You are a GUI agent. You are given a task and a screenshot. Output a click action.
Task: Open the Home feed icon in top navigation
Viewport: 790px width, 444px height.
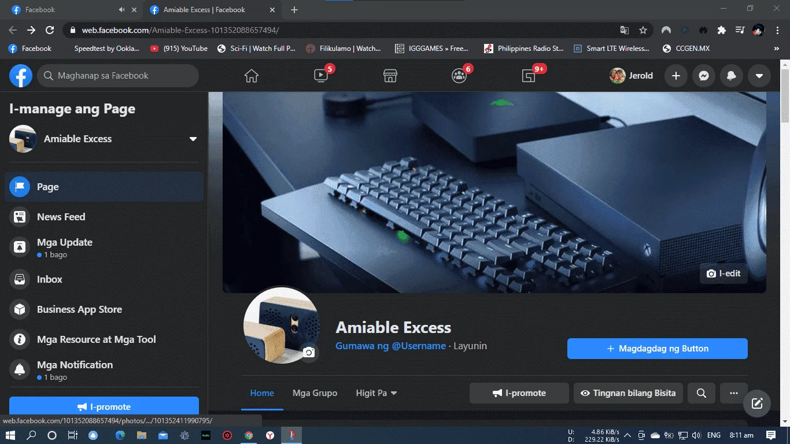tap(251, 76)
